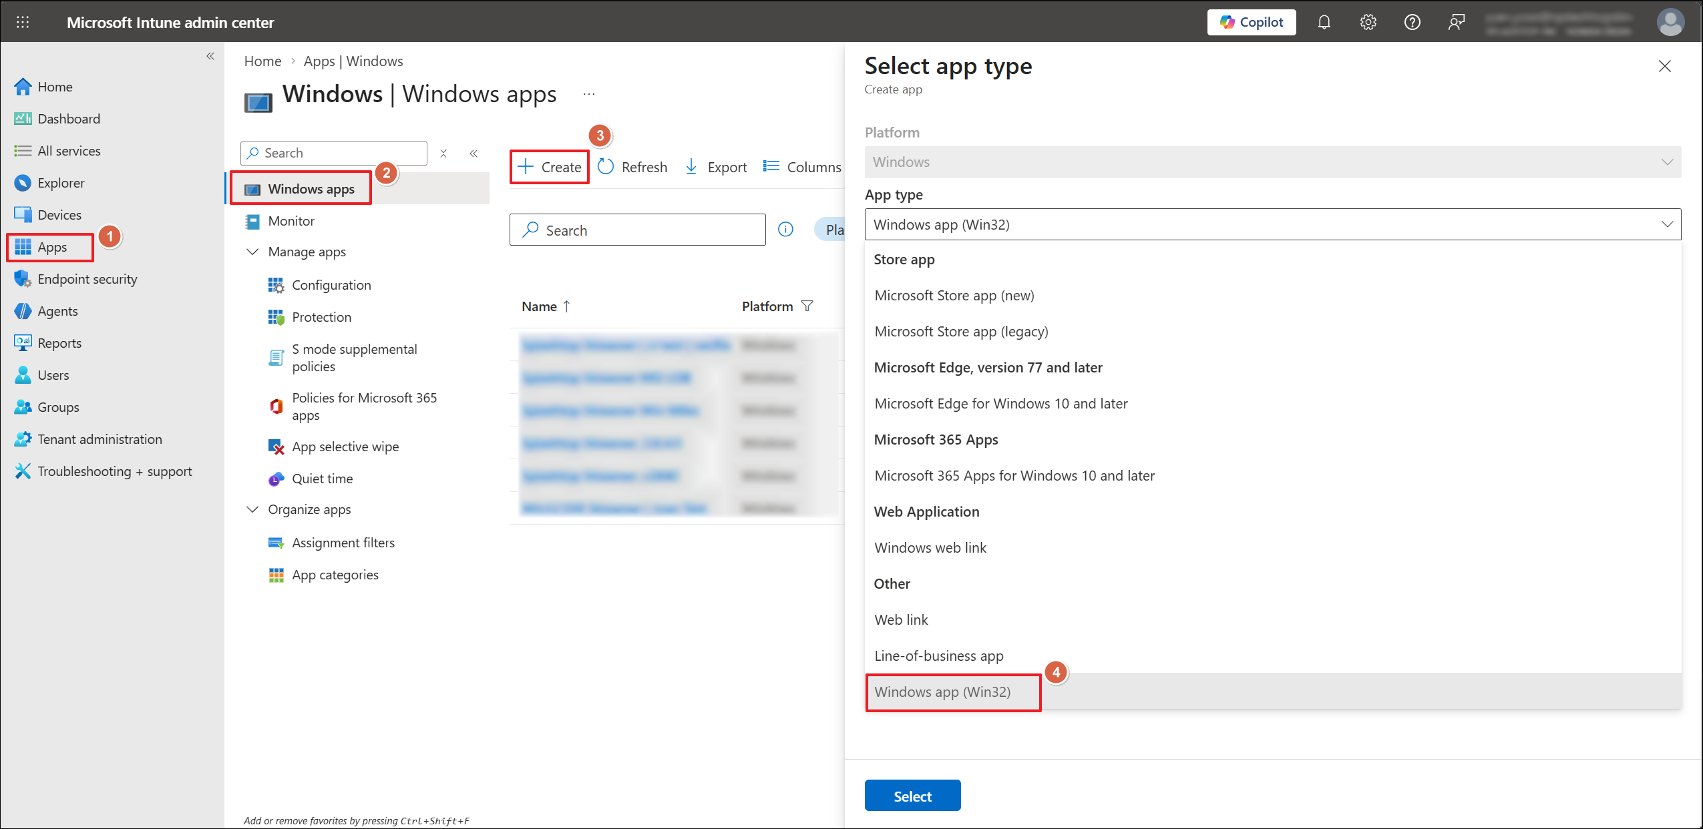
Task: Clear the resource menu search field
Action: click(443, 154)
